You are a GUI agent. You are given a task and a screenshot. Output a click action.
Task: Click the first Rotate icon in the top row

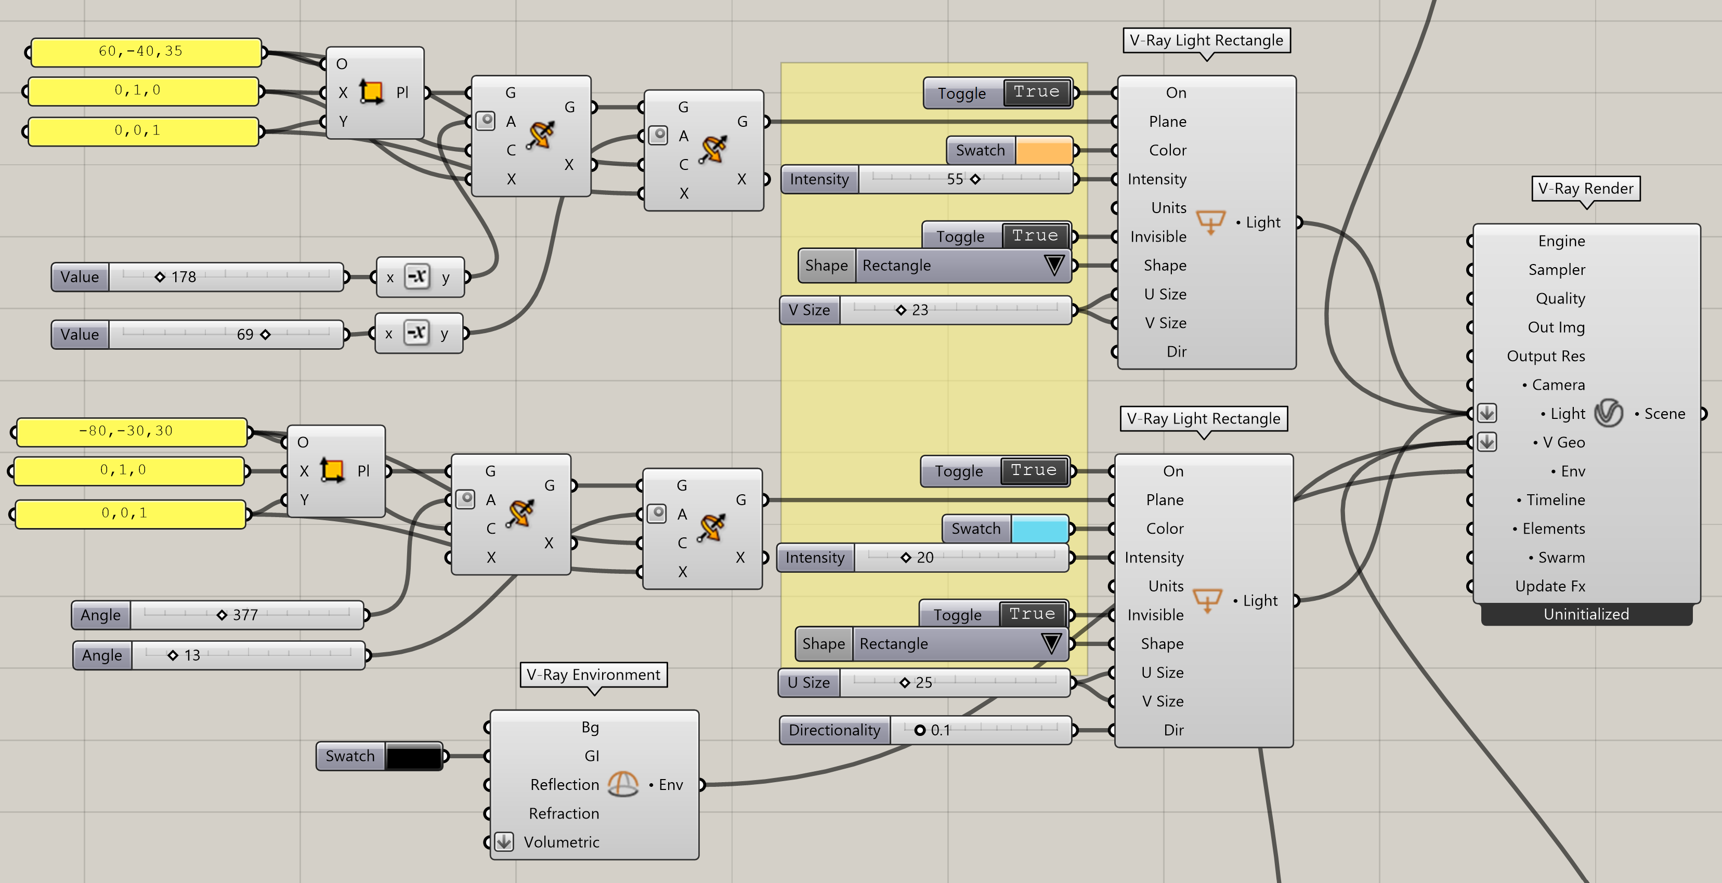click(540, 135)
